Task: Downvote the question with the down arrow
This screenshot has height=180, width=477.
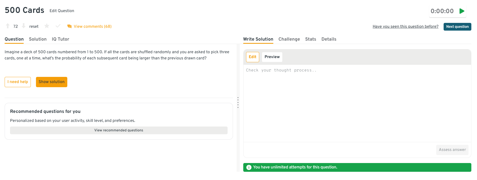Action: [x=24, y=26]
